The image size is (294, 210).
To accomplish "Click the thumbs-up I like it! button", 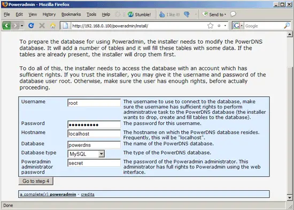I will pos(169,14).
